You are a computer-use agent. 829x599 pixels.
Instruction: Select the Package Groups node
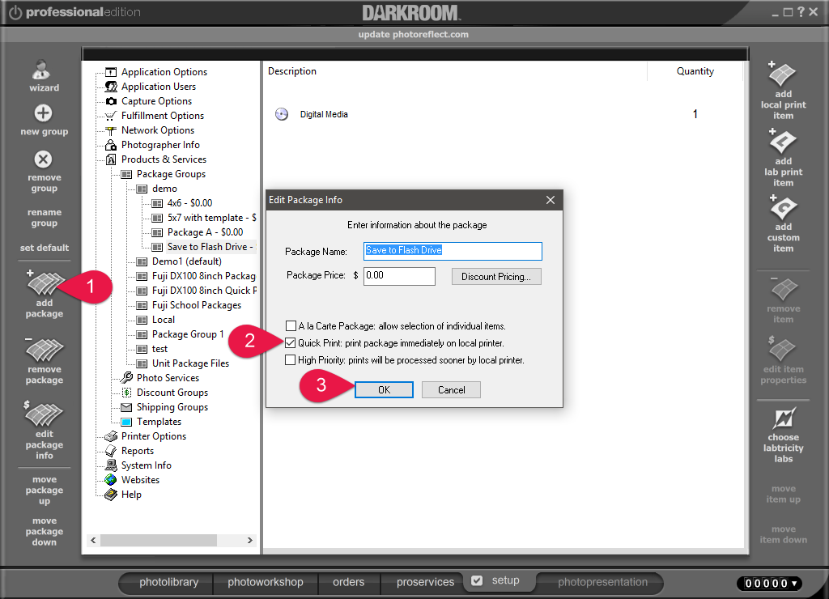click(171, 174)
